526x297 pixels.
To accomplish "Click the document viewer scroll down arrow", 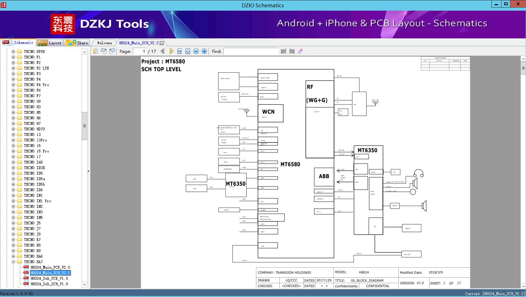I will point(523,286).
